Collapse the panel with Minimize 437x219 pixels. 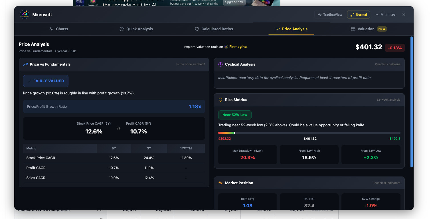pos(385,15)
